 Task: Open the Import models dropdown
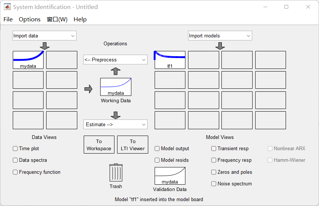(220, 36)
